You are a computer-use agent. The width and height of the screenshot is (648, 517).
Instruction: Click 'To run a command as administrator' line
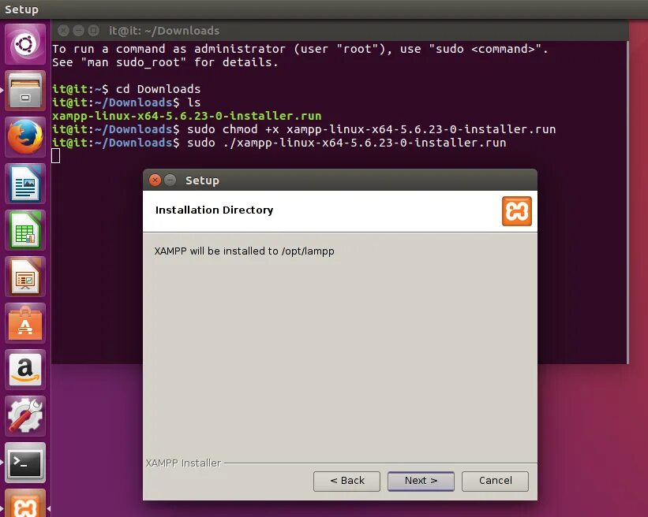300,49
